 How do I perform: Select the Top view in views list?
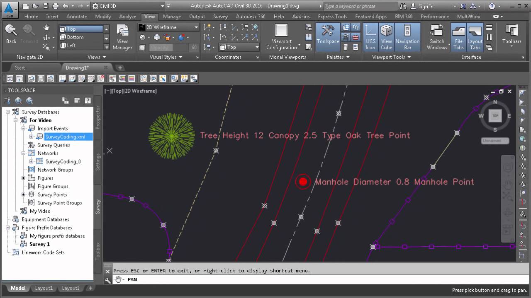[x=80, y=29]
